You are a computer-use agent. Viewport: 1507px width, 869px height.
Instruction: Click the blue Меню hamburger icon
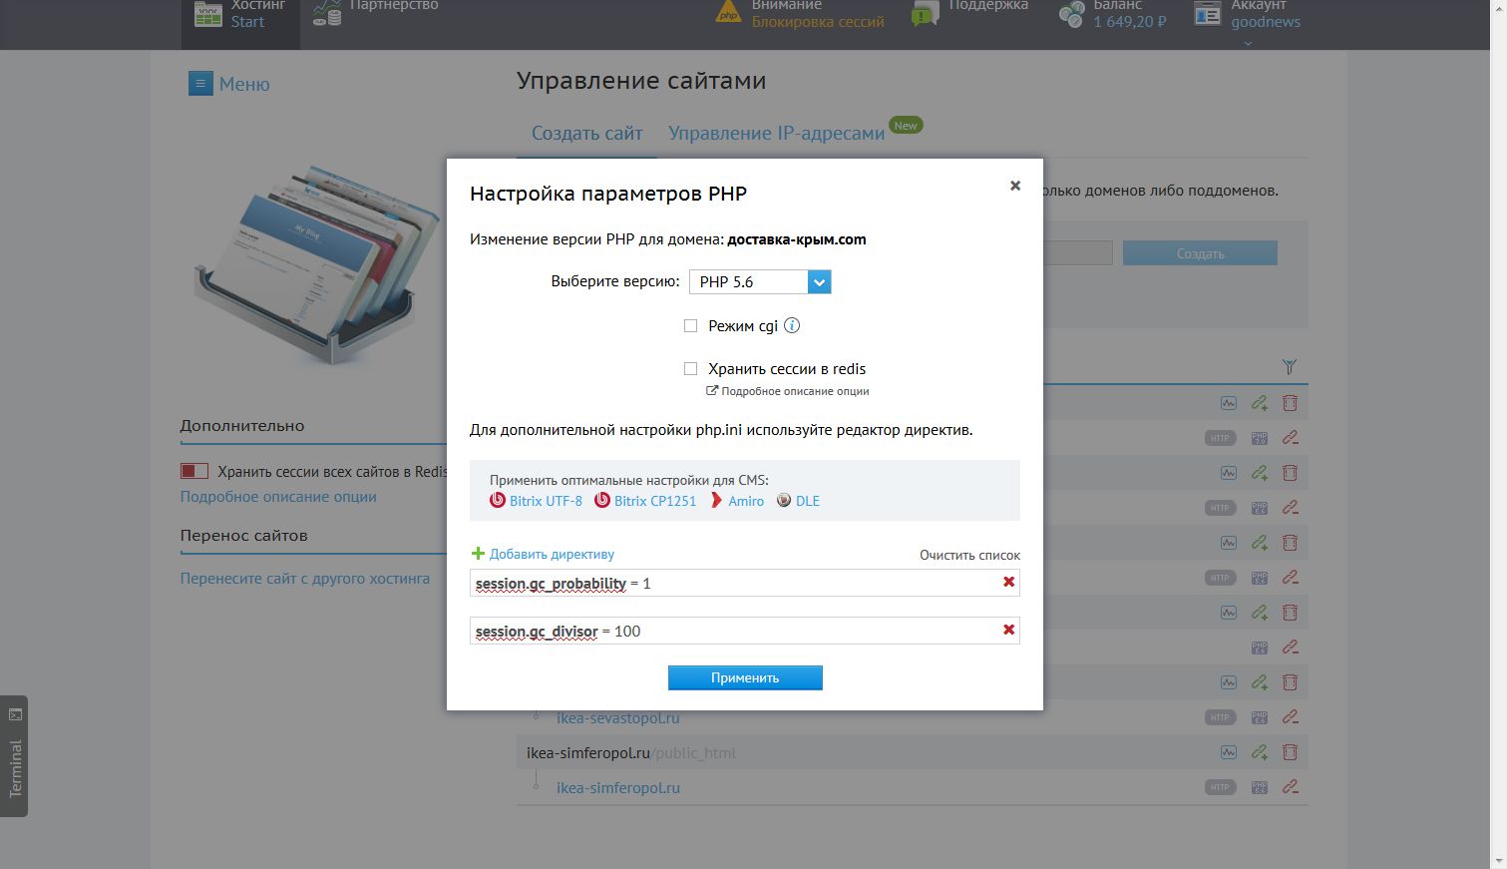[x=200, y=84]
